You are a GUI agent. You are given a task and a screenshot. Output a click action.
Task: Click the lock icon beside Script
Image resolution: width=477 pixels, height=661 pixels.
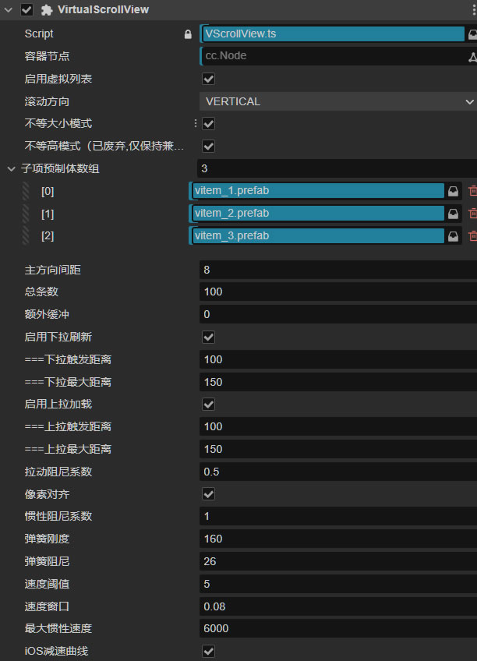pos(188,34)
